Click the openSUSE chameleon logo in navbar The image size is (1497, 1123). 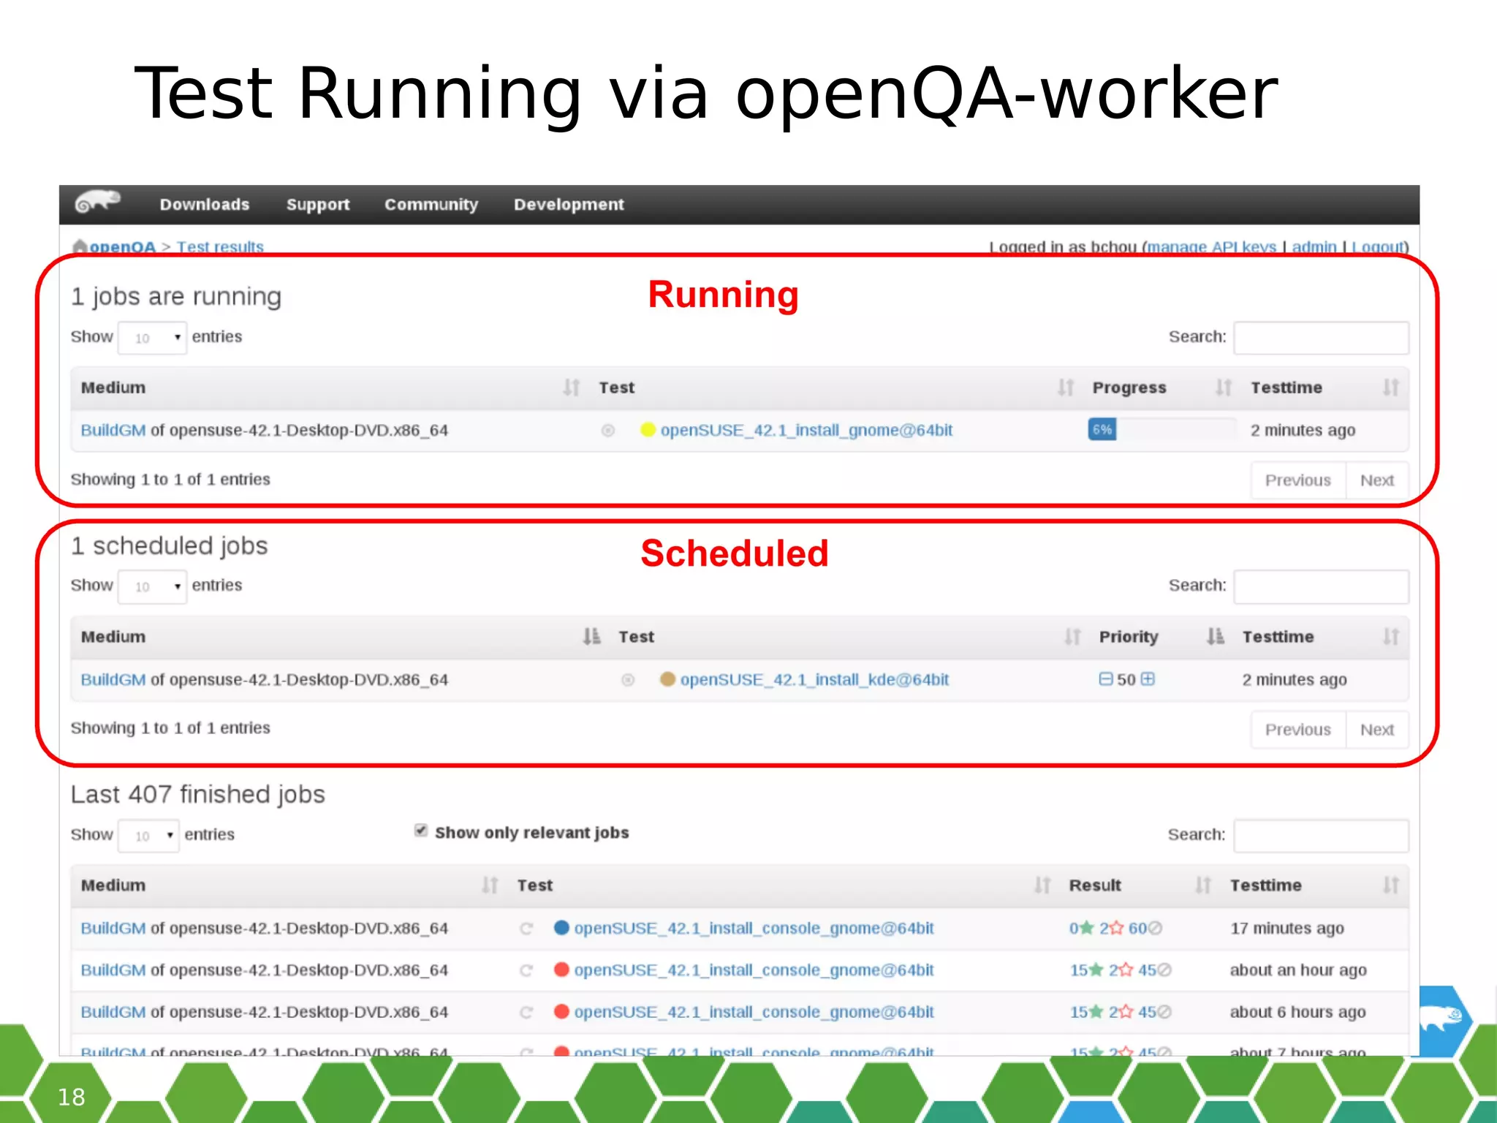[x=97, y=202]
